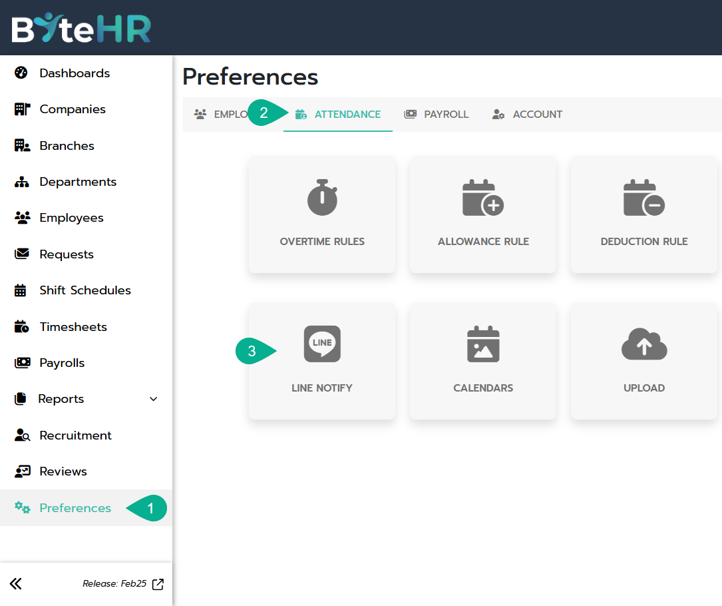Navigate to Employees menu text
The image size is (722, 606).
pos(71,218)
